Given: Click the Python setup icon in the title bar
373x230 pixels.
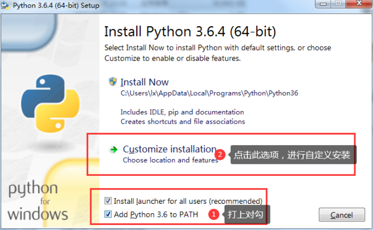Looking at the screenshot, I should pyautogui.click(x=5, y=5).
